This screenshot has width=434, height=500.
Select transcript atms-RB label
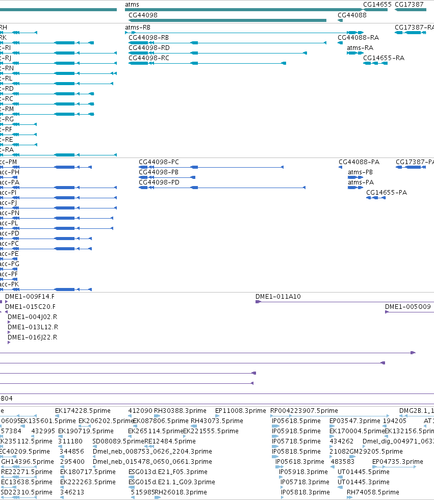(x=138, y=28)
